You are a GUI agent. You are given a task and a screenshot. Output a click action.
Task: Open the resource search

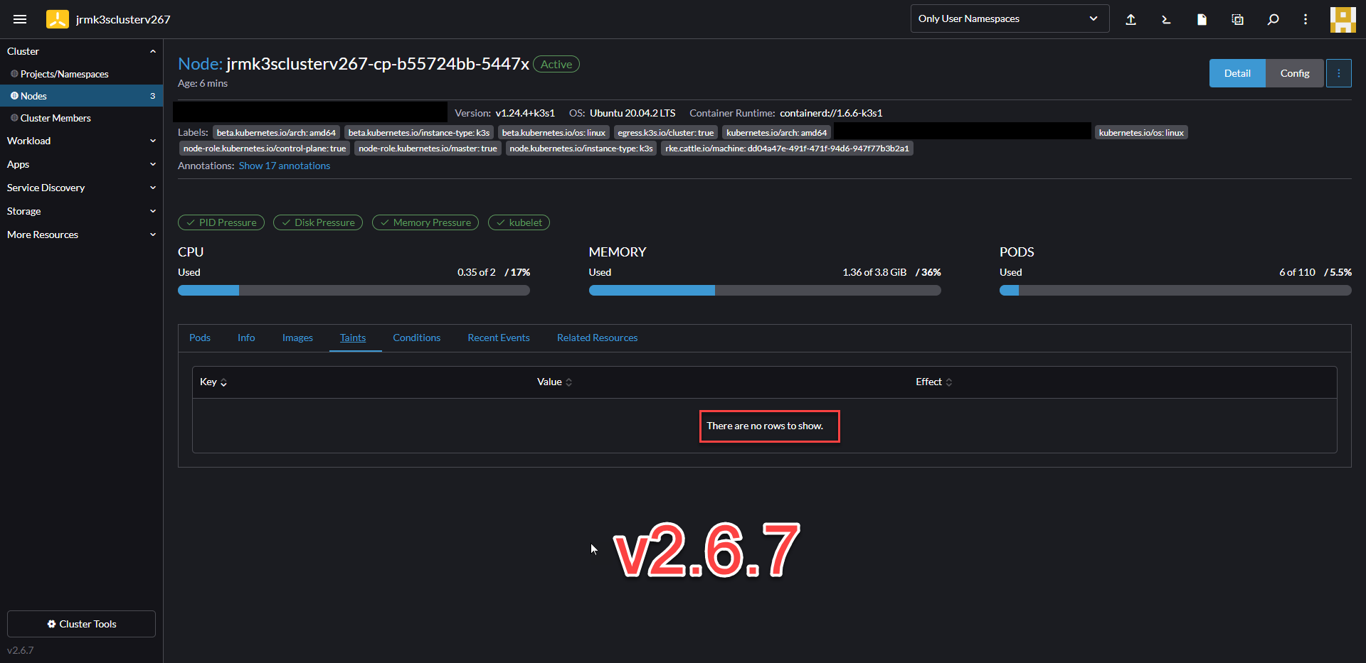(1274, 19)
